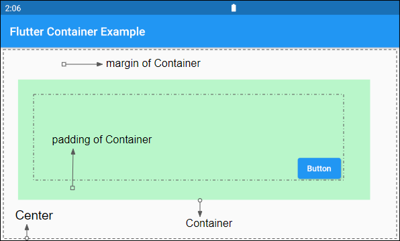Click the upward arrowhead under Center label
This screenshot has height=241, width=400.
(x=27, y=227)
